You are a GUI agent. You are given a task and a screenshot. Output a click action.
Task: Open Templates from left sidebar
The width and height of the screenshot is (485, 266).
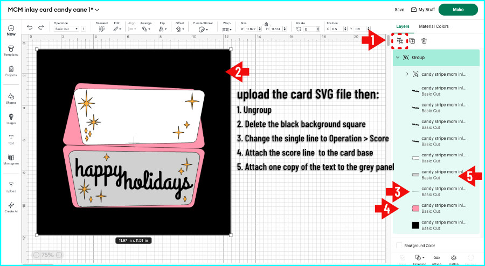pos(11,51)
